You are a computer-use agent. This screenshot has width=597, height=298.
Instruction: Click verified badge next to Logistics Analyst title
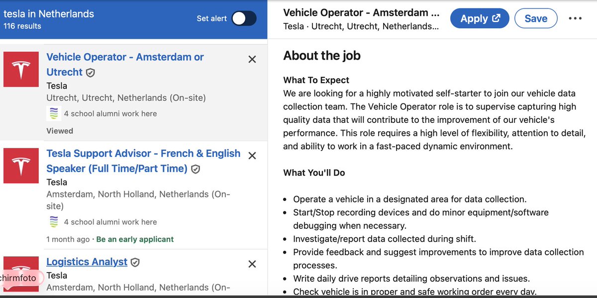tap(135, 262)
